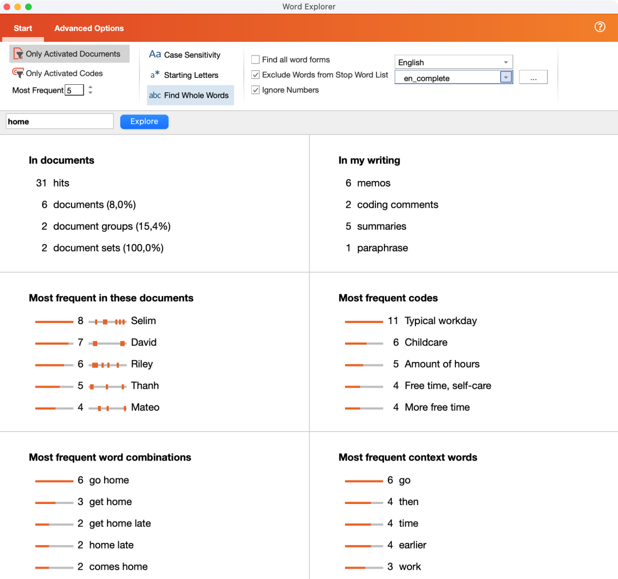
Task: Toggle Case Sensitivity option
Action: (x=192, y=55)
